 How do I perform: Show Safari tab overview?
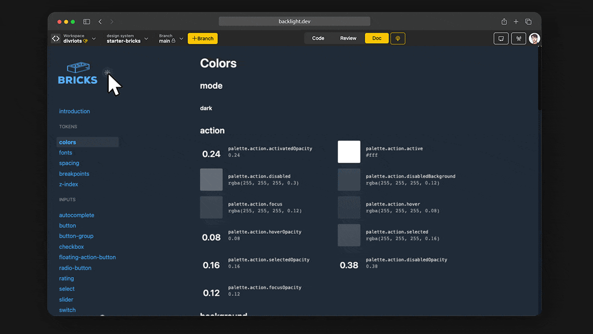pos(528,22)
